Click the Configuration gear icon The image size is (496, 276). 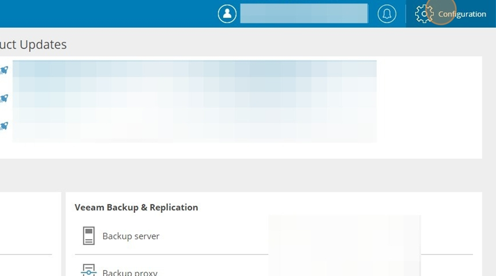click(424, 14)
